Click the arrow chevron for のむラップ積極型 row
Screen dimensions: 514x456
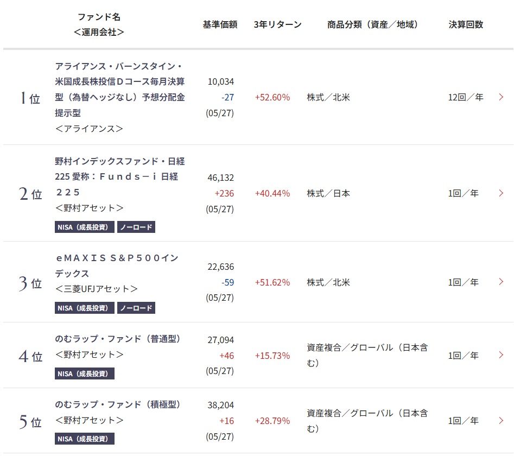coord(501,420)
